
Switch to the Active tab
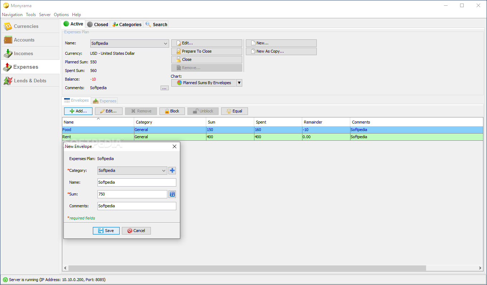pos(73,24)
